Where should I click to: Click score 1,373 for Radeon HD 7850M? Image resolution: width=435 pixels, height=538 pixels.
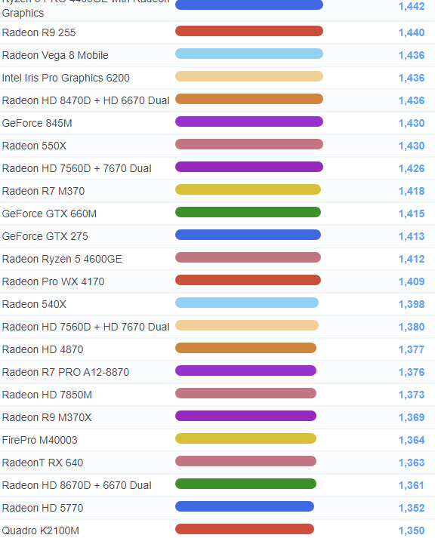pos(412,395)
